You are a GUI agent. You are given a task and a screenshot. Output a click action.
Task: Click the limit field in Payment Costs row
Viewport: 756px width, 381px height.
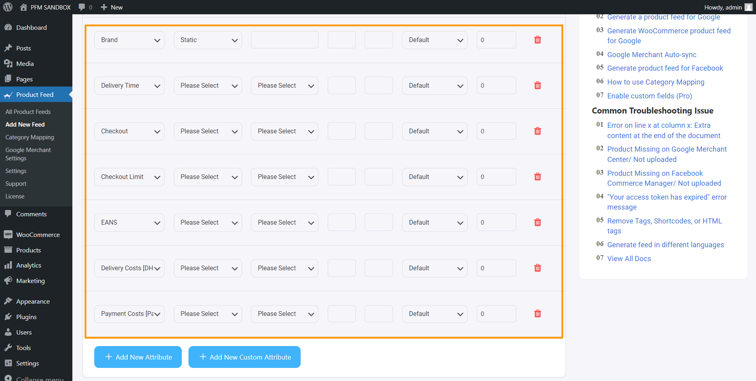coord(496,314)
